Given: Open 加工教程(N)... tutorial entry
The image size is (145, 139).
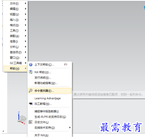Looking at the screenshot, I should [50, 104].
